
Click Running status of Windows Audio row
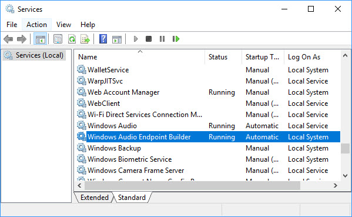[222, 126]
